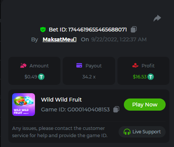Click the green verified shield icon
The height and width of the screenshot is (147, 174).
[x=43, y=30]
